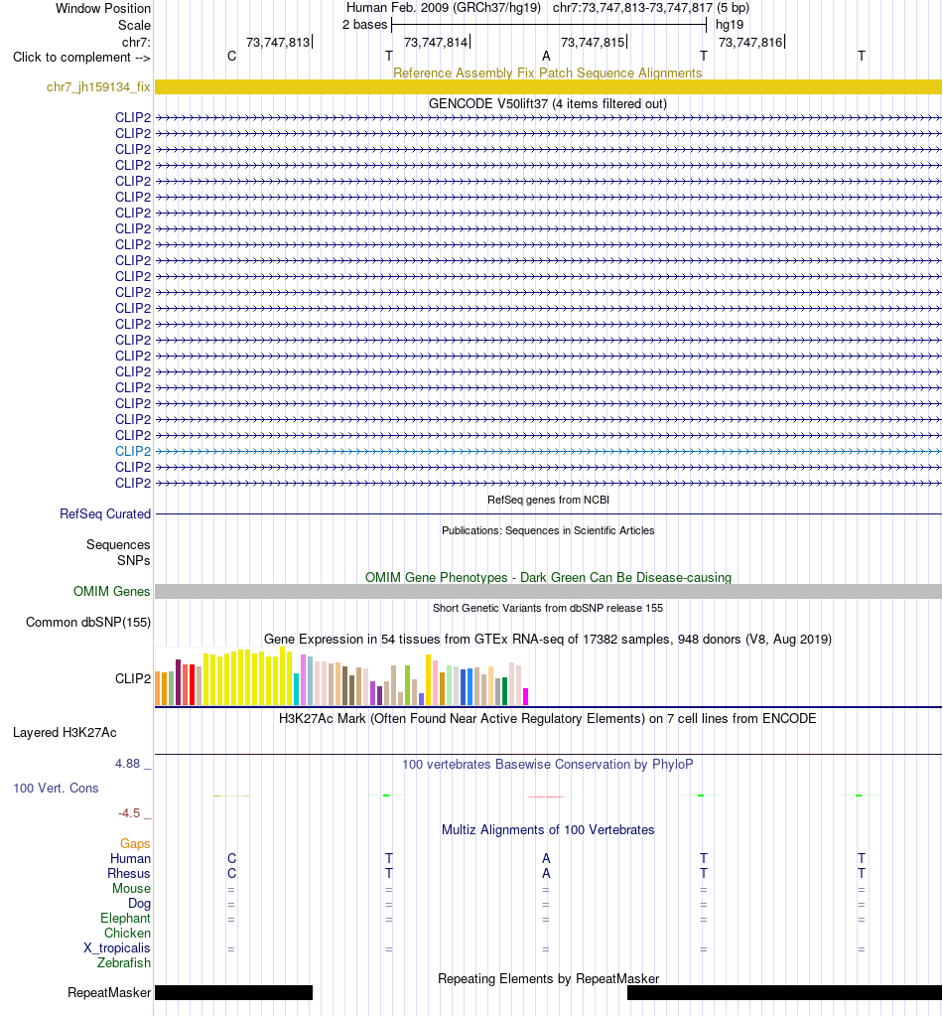Click the Sequences track label
The height and width of the screenshot is (1016, 943).
pyautogui.click(x=118, y=545)
